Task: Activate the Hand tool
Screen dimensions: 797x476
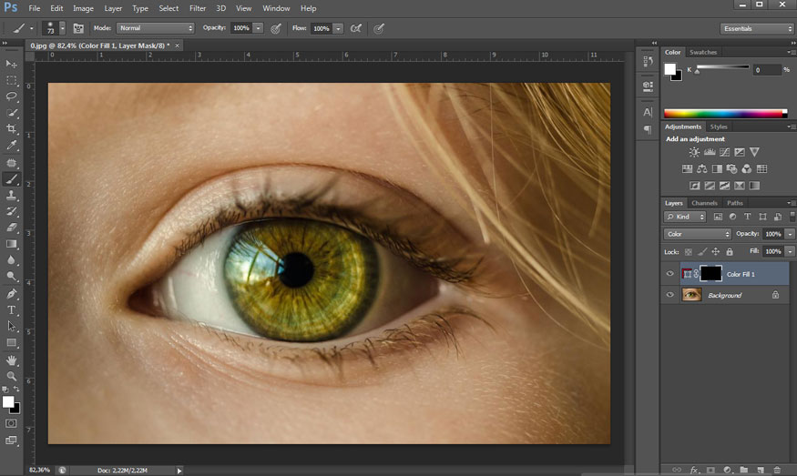Action: 12,360
